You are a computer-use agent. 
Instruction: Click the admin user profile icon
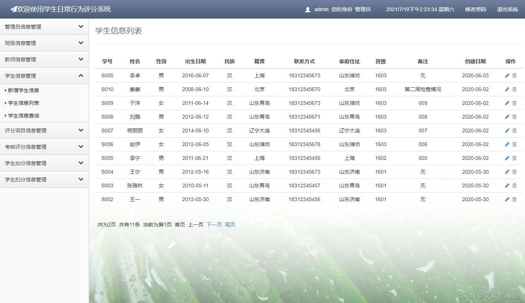click(307, 9)
